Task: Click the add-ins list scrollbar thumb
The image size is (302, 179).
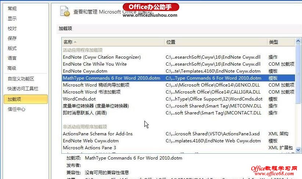Action: 298,74
